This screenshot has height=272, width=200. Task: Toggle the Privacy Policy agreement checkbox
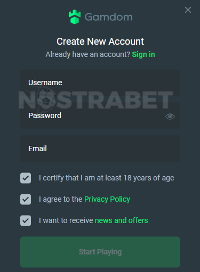tap(26, 199)
